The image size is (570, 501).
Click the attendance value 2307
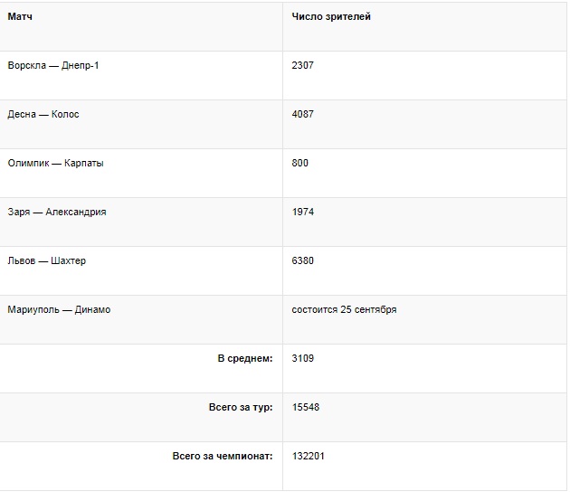(303, 66)
